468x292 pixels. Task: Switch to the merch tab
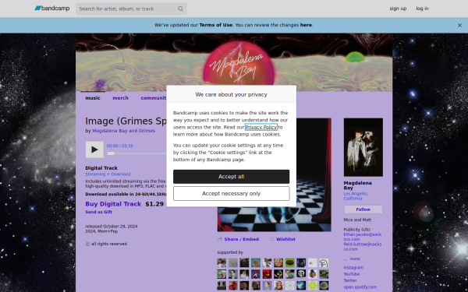pos(121,98)
